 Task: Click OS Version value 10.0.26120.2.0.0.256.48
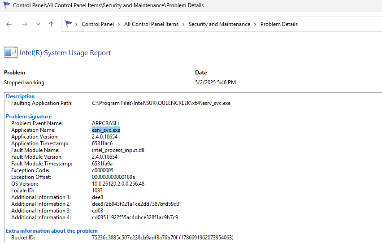tap(118, 183)
